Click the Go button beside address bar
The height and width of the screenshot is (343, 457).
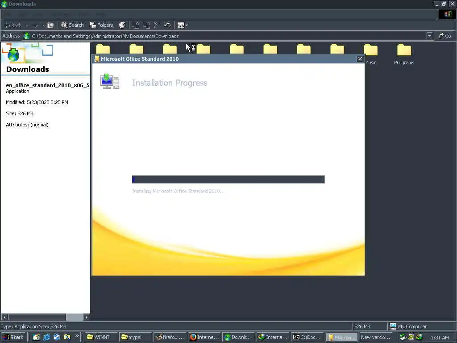click(x=445, y=36)
